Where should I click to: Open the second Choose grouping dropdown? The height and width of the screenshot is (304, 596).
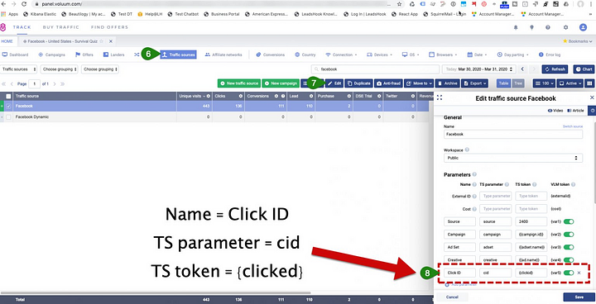(60, 69)
